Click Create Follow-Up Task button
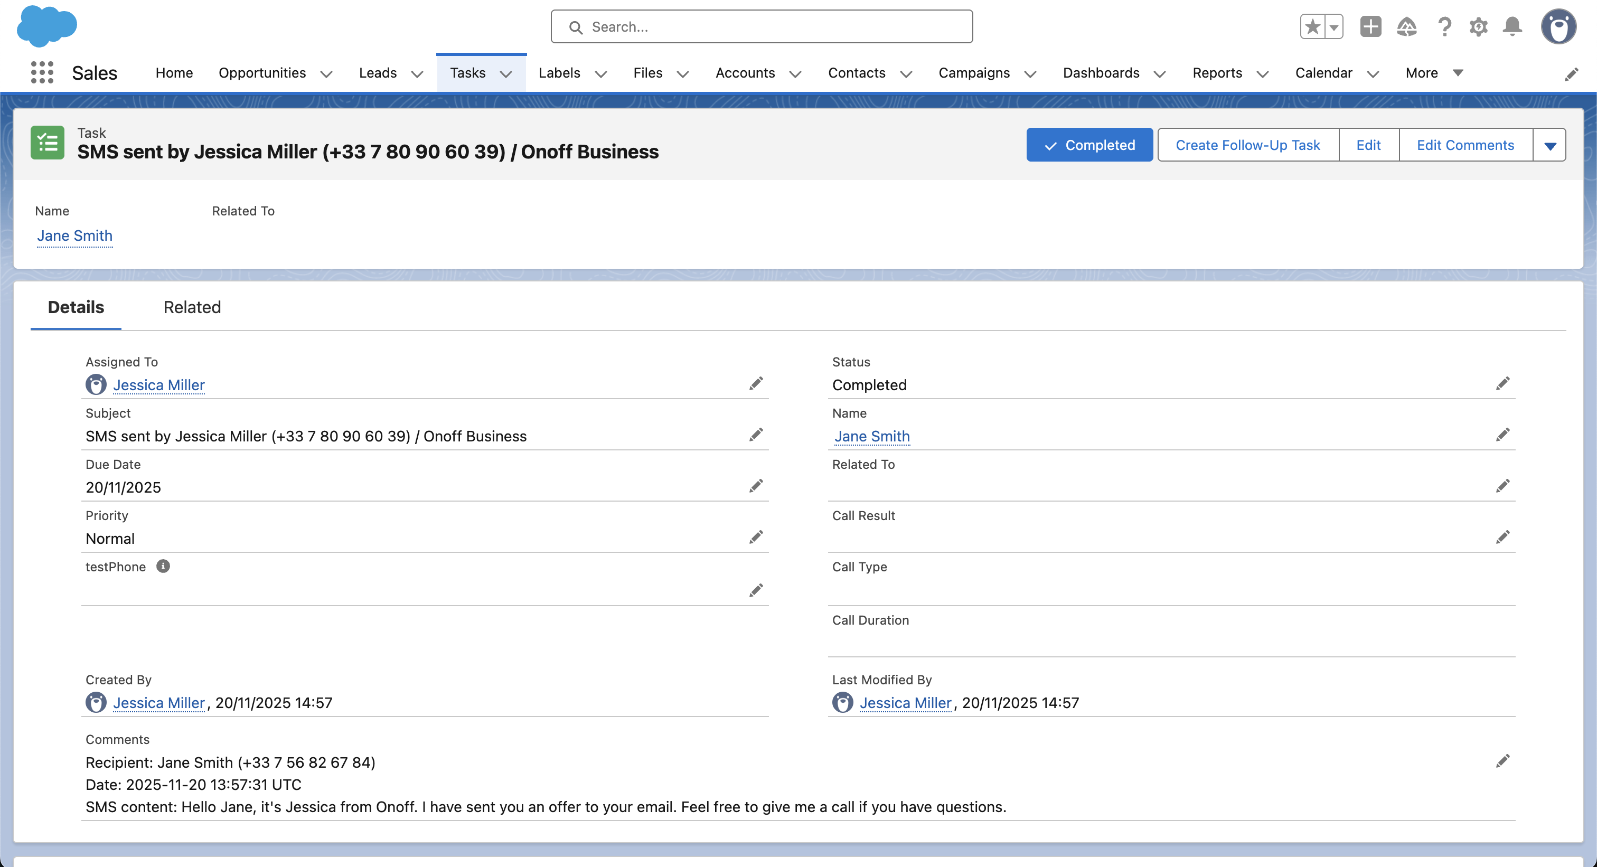The image size is (1597, 867). tap(1248, 145)
